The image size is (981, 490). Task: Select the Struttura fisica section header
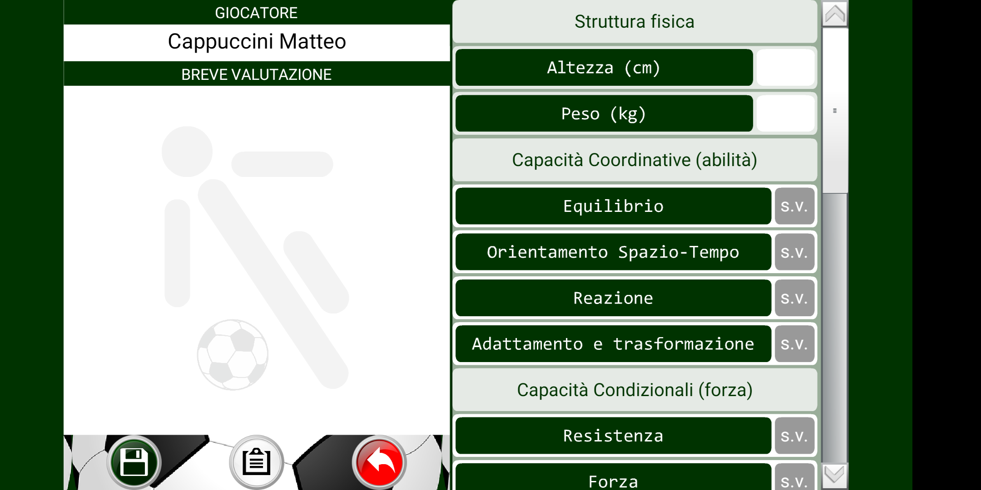(634, 22)
